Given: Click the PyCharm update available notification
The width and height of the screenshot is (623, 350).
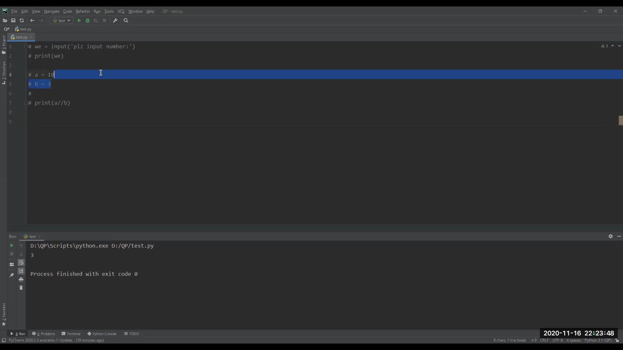Looking at the screenshot, I should click(x=56, y=340).
